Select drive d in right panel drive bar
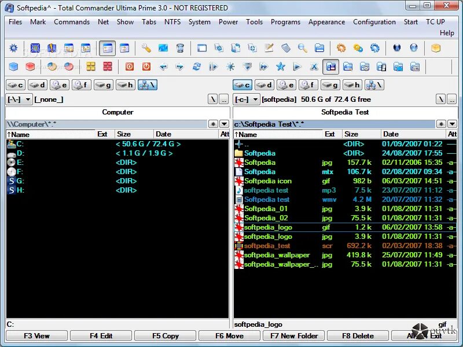463x347 pixels. [x=264, y=85]
